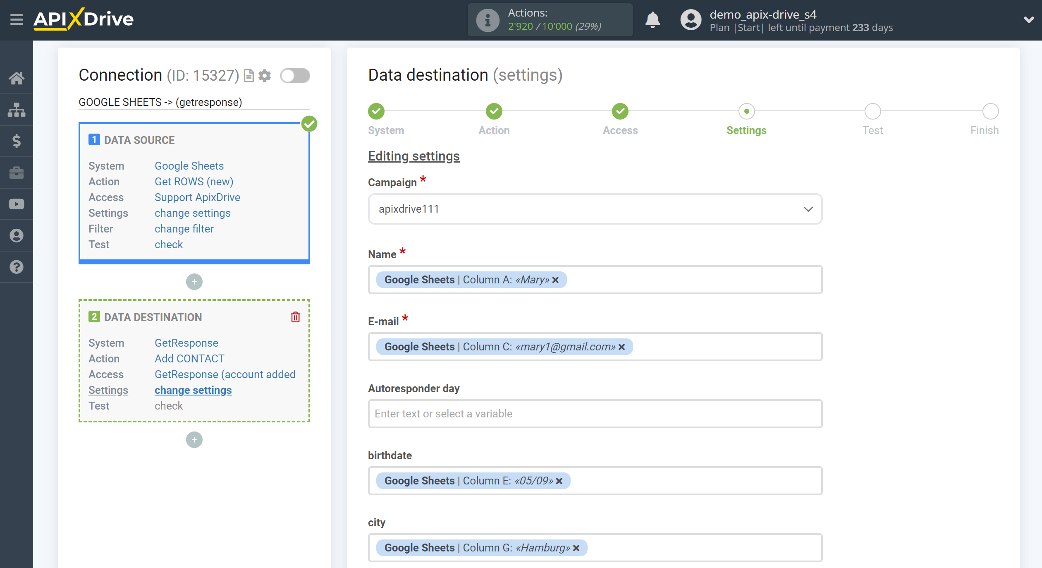
Task: Click the Actions counter panel
Action: coord(550,20)
